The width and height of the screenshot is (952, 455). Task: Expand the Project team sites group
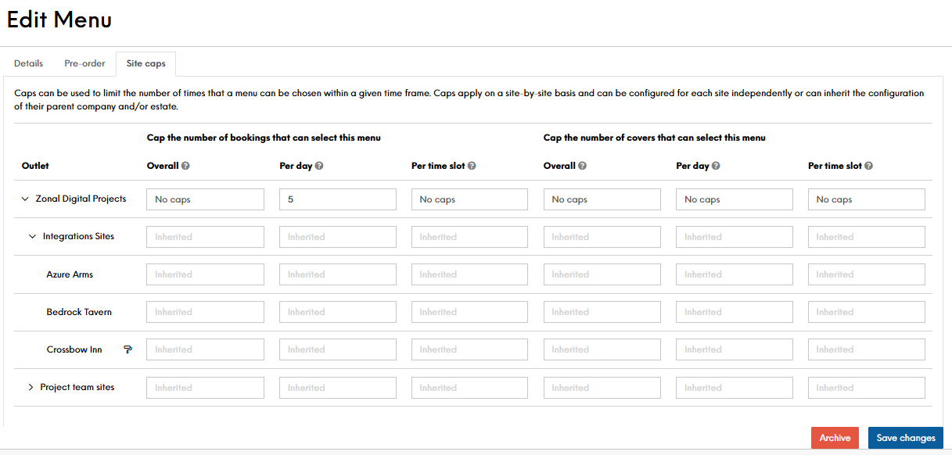point(31,388)
